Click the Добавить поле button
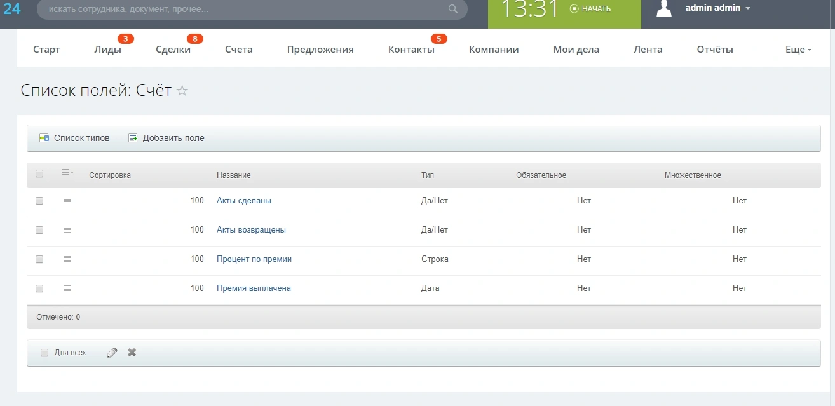The image size is (835, 406). 166,138
